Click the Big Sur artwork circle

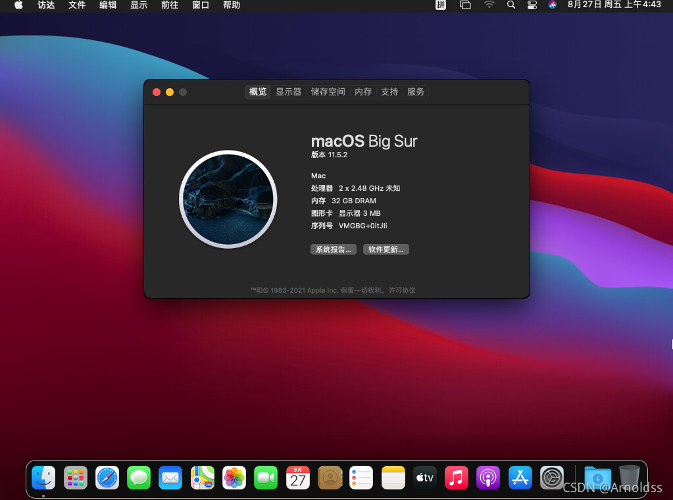[x=228, y=199]
